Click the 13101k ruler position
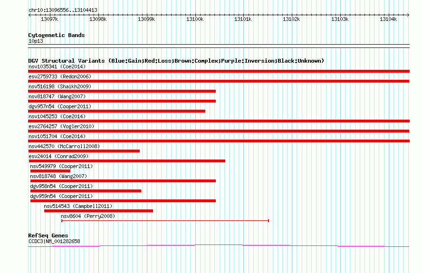This screenshot has height=273, width=423. point(243,19)
